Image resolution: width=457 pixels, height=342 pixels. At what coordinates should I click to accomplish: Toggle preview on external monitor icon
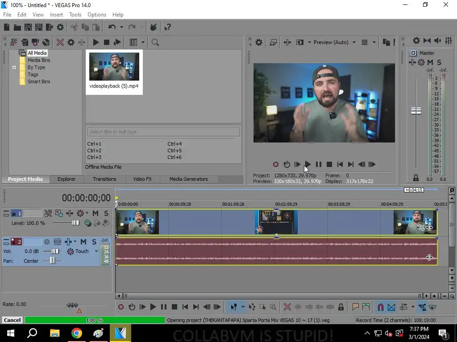pyautogui.click(x=273, y=42)
